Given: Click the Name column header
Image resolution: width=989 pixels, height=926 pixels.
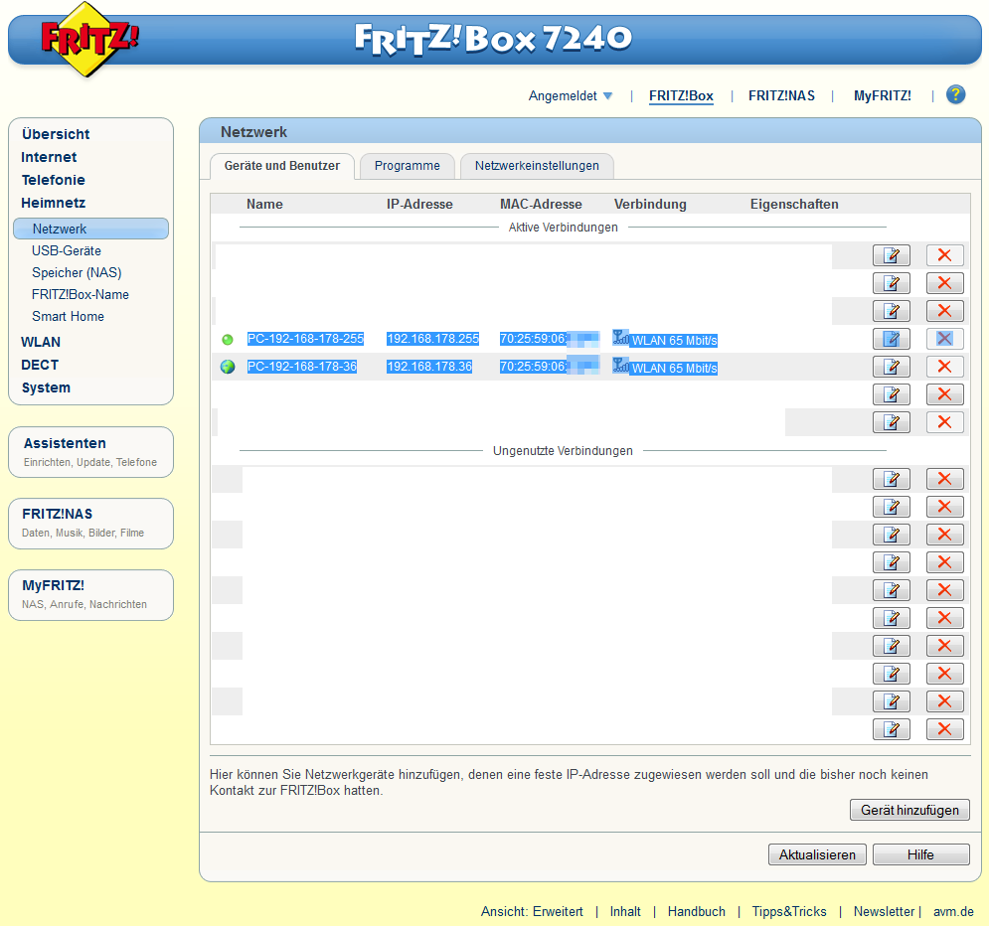Looking at the screenshot, I should (264, 205).
